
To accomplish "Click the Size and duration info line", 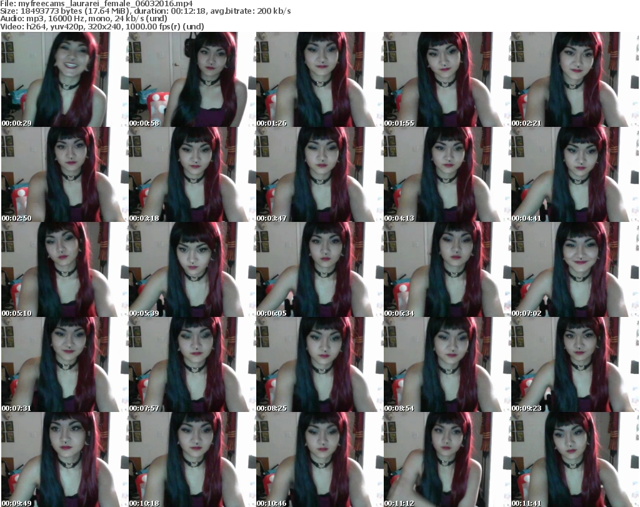I will 145,11.
